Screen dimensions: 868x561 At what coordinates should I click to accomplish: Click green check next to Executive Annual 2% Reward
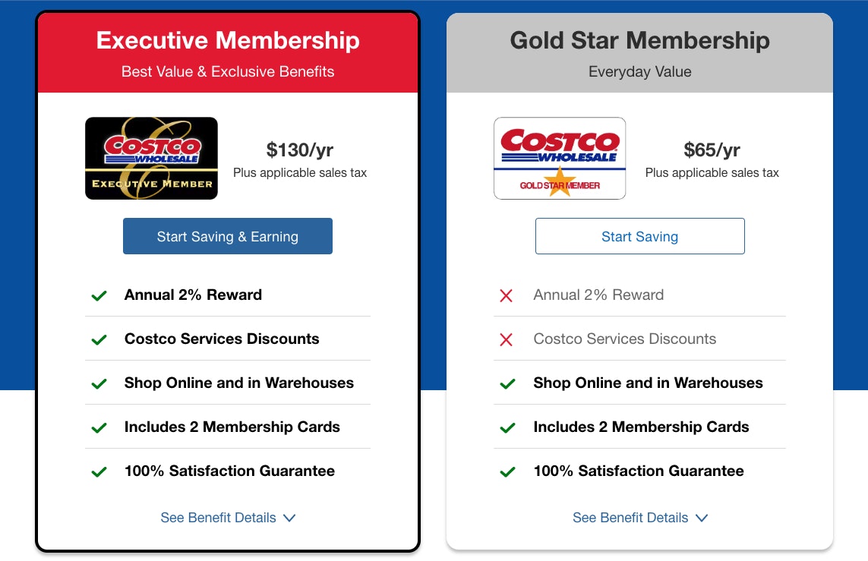[x=99, y=295]
